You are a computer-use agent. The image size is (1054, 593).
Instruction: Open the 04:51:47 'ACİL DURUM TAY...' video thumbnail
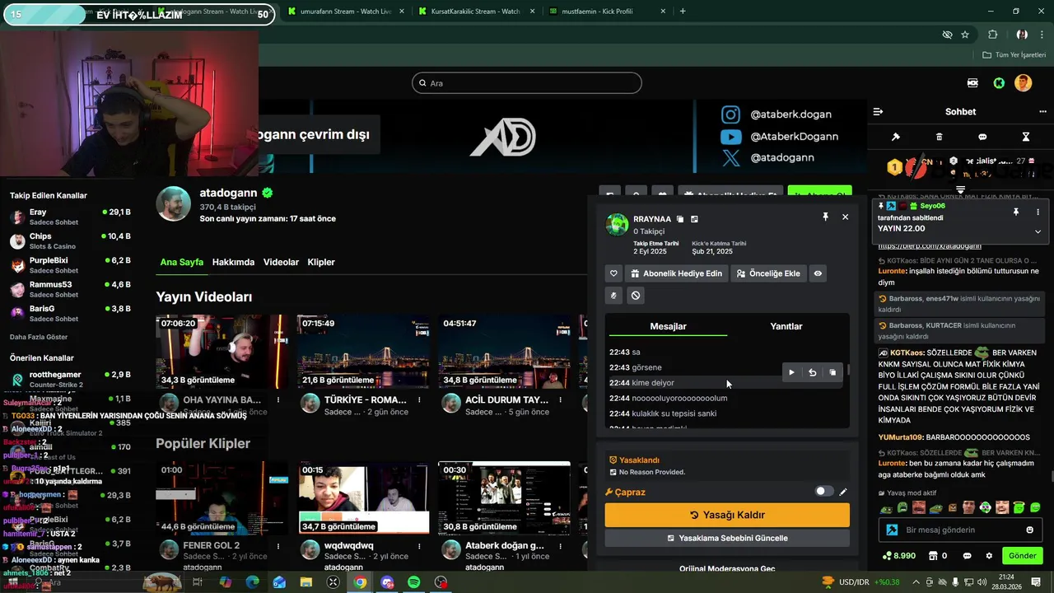point(504,352)
